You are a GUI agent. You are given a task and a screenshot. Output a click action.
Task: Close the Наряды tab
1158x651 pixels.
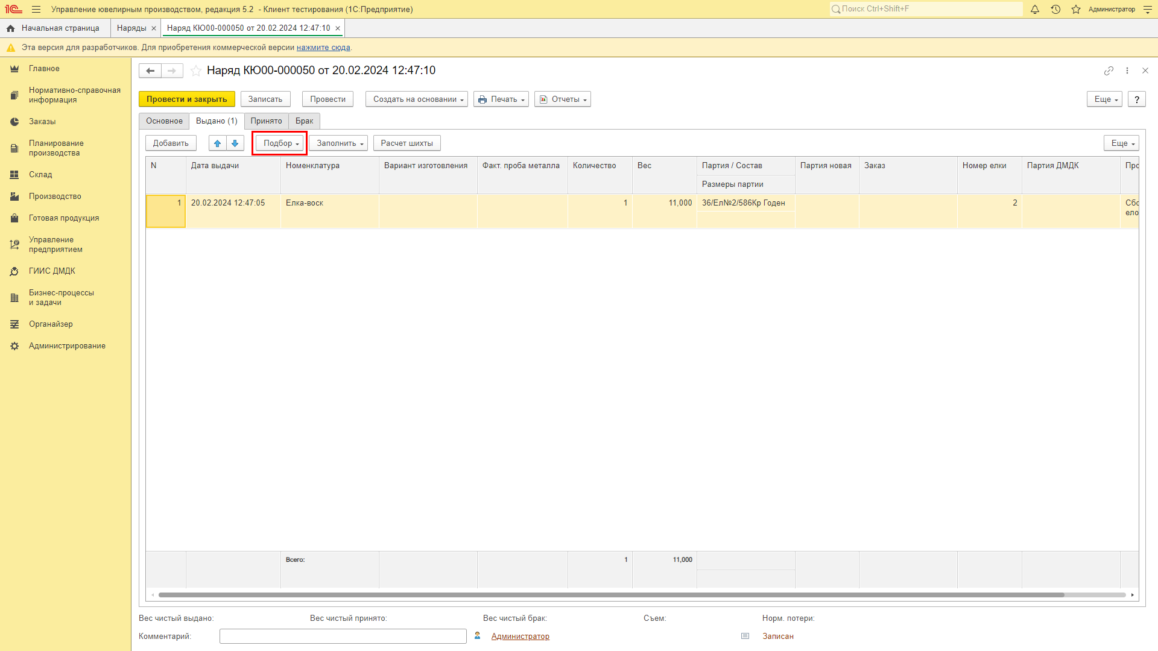154,28
